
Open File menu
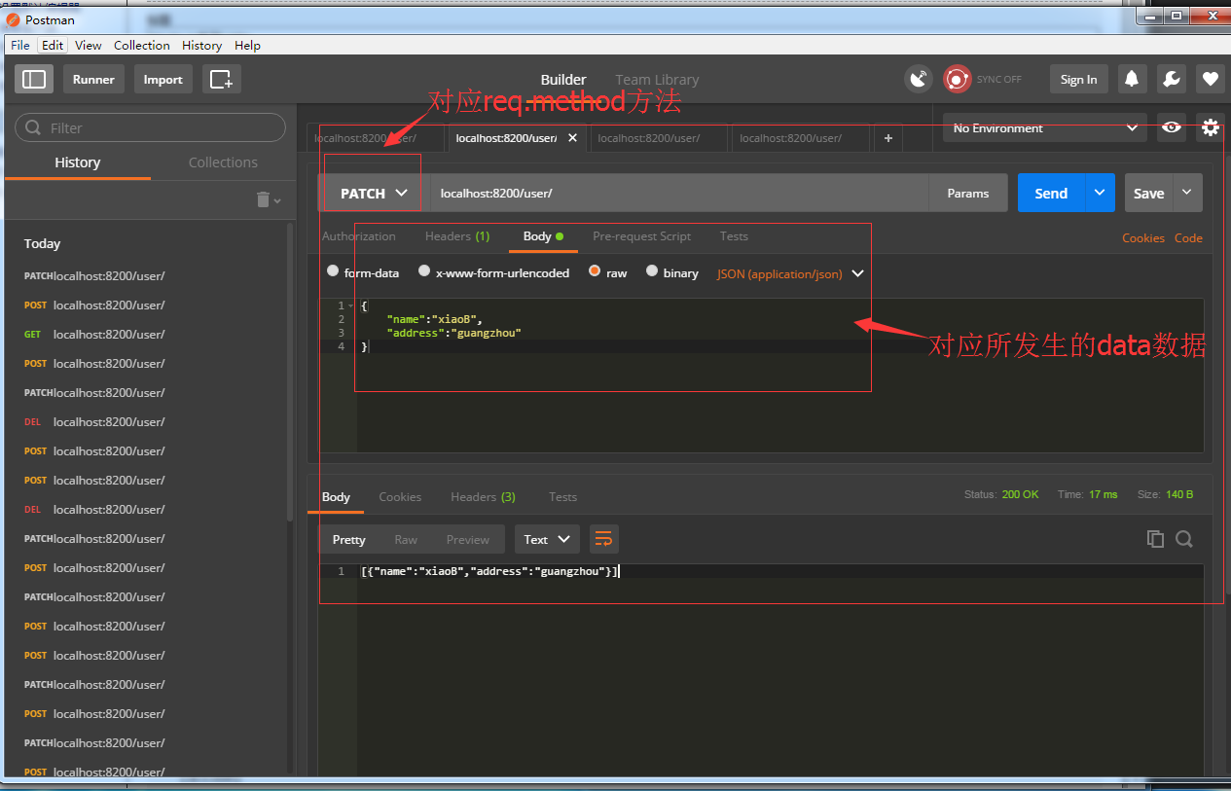[x=19, y=45]
